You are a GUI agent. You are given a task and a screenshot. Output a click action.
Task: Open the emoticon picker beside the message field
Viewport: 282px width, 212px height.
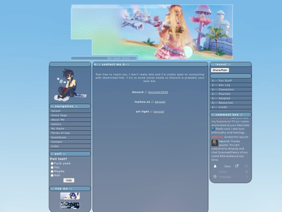(215, 176)
